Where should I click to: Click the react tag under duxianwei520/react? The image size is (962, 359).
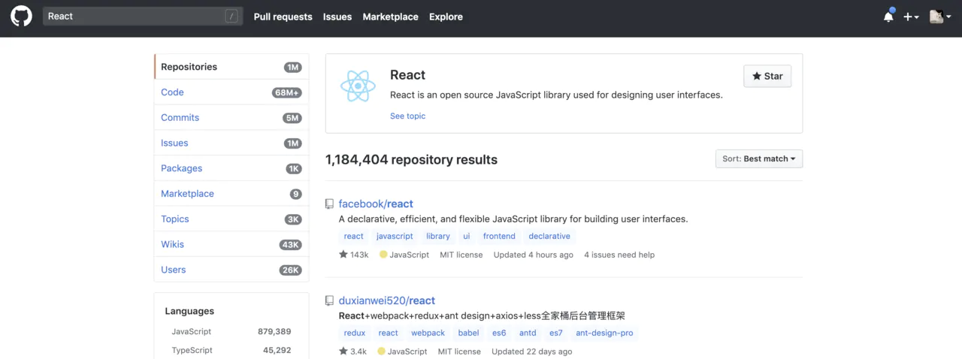coord(389,333)
